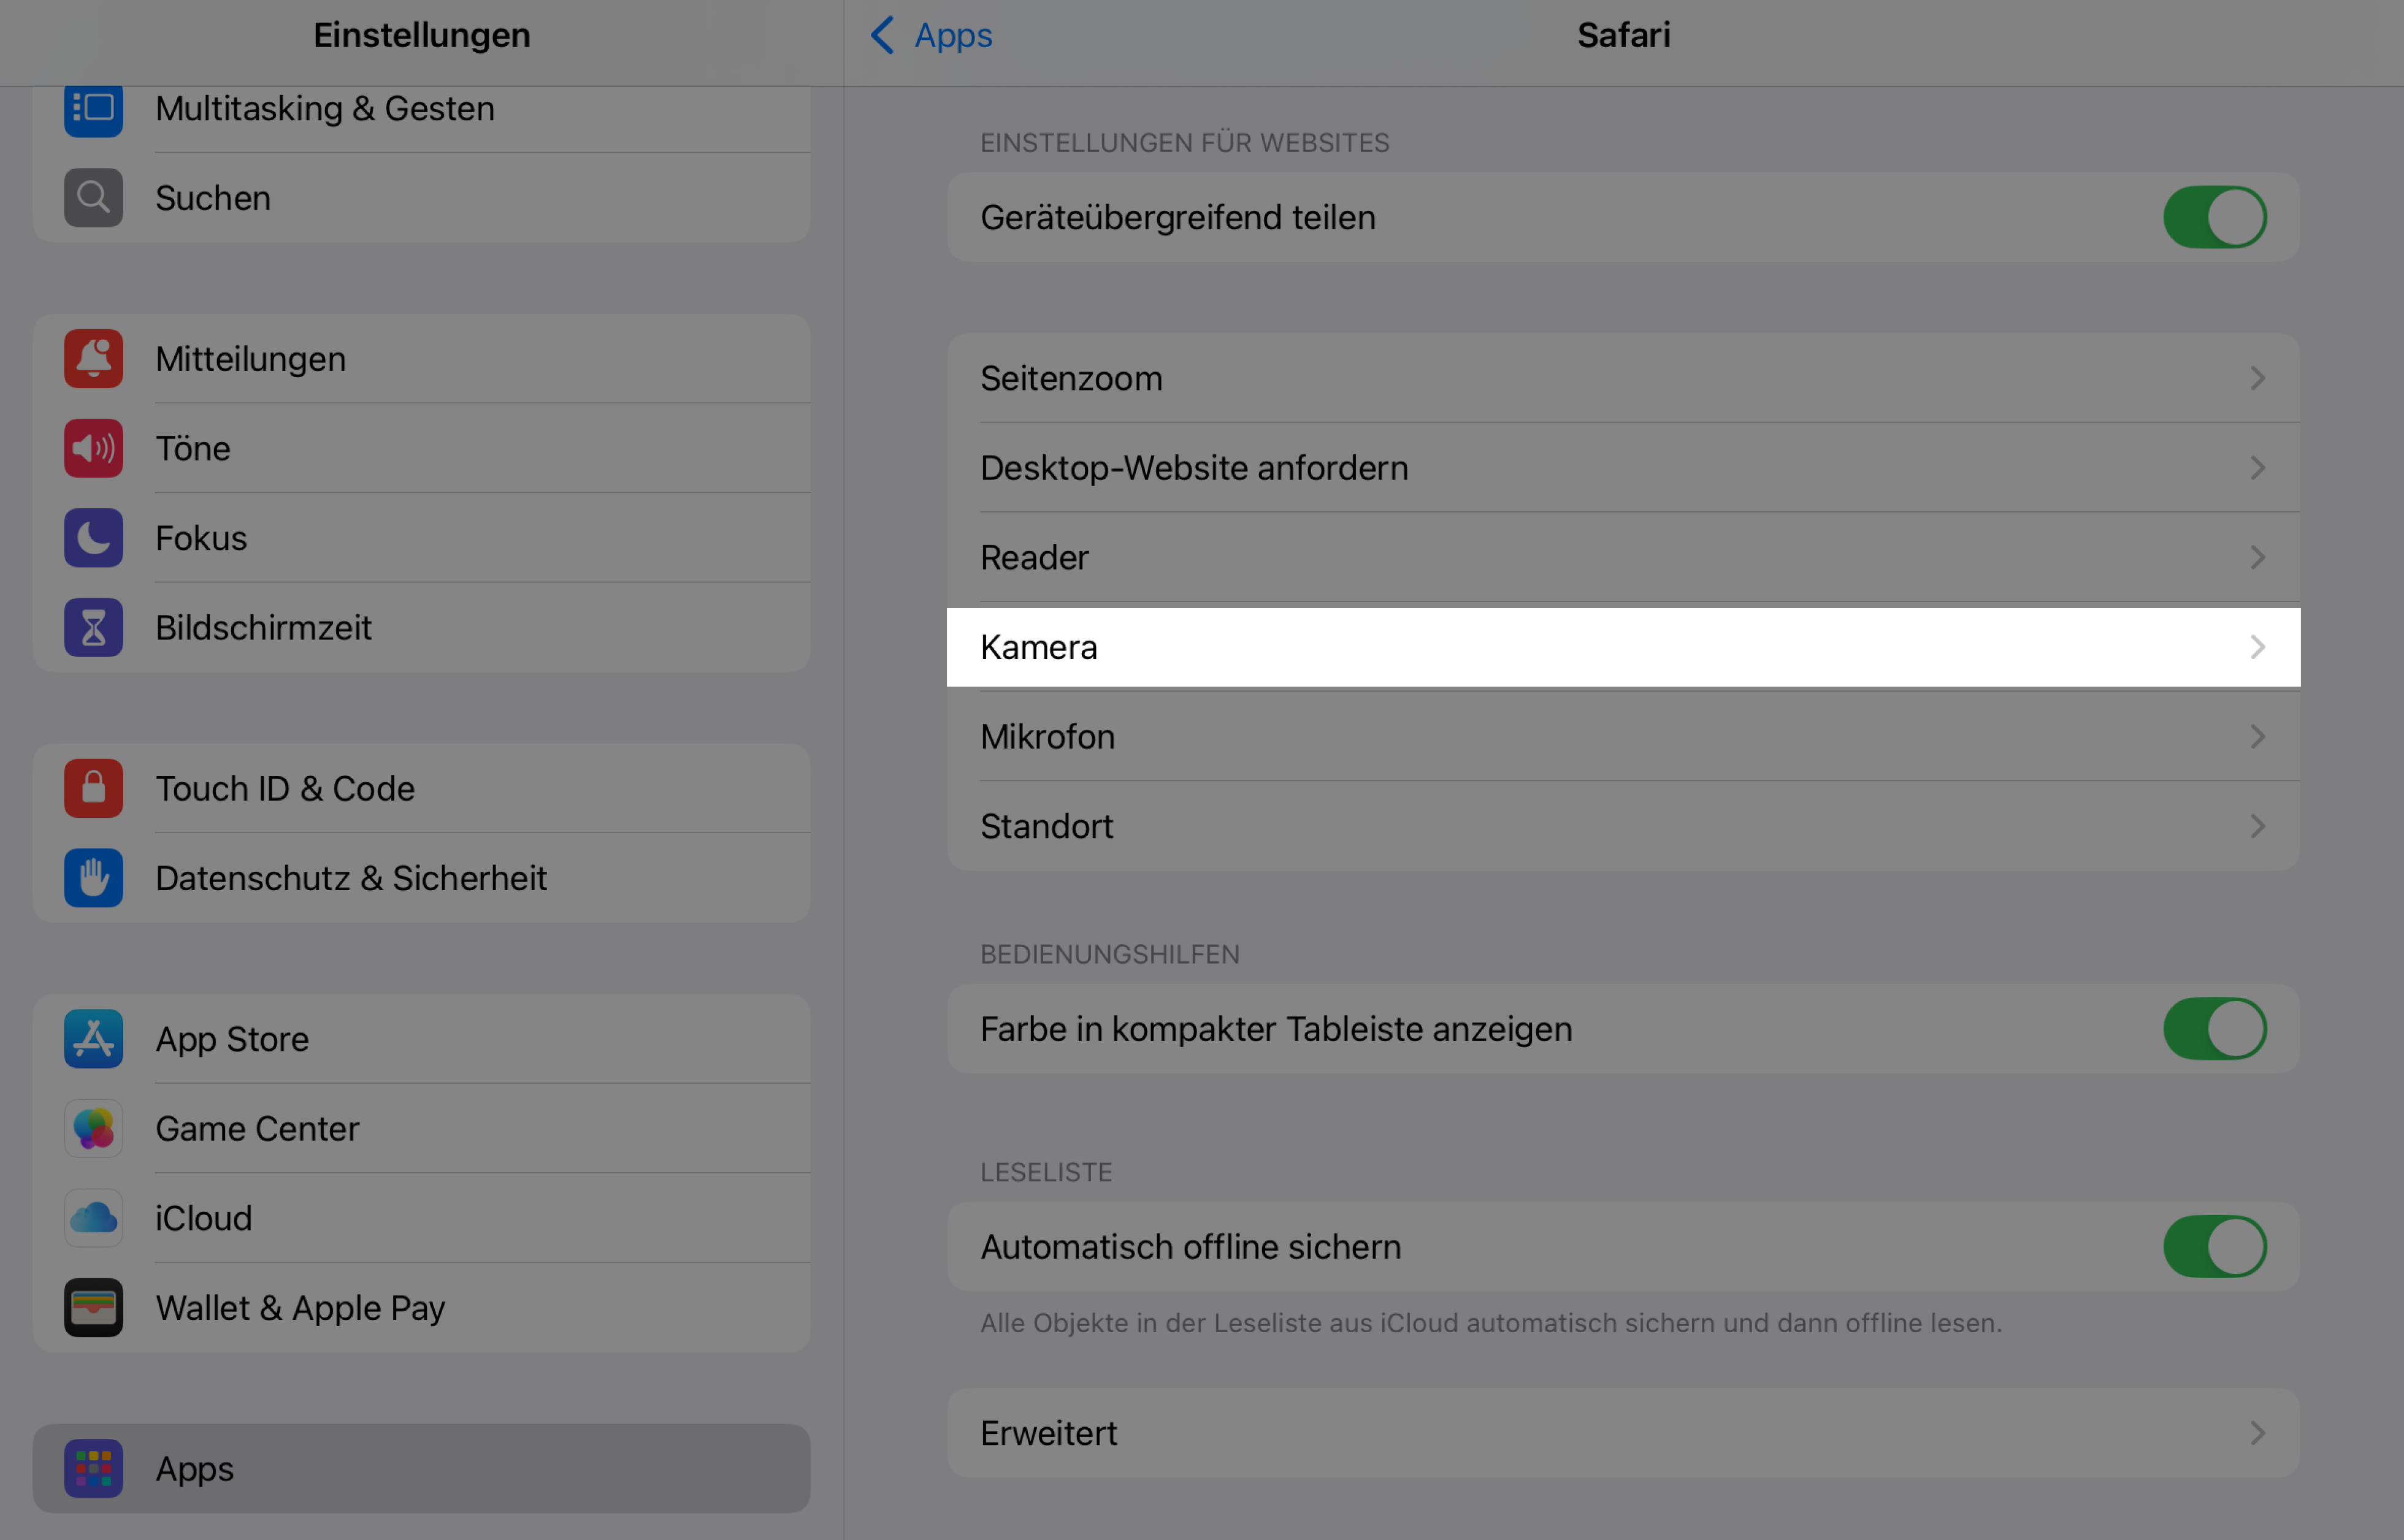Tap the Fokus moon icon
2404x1540 pixels.
(93, 538)
